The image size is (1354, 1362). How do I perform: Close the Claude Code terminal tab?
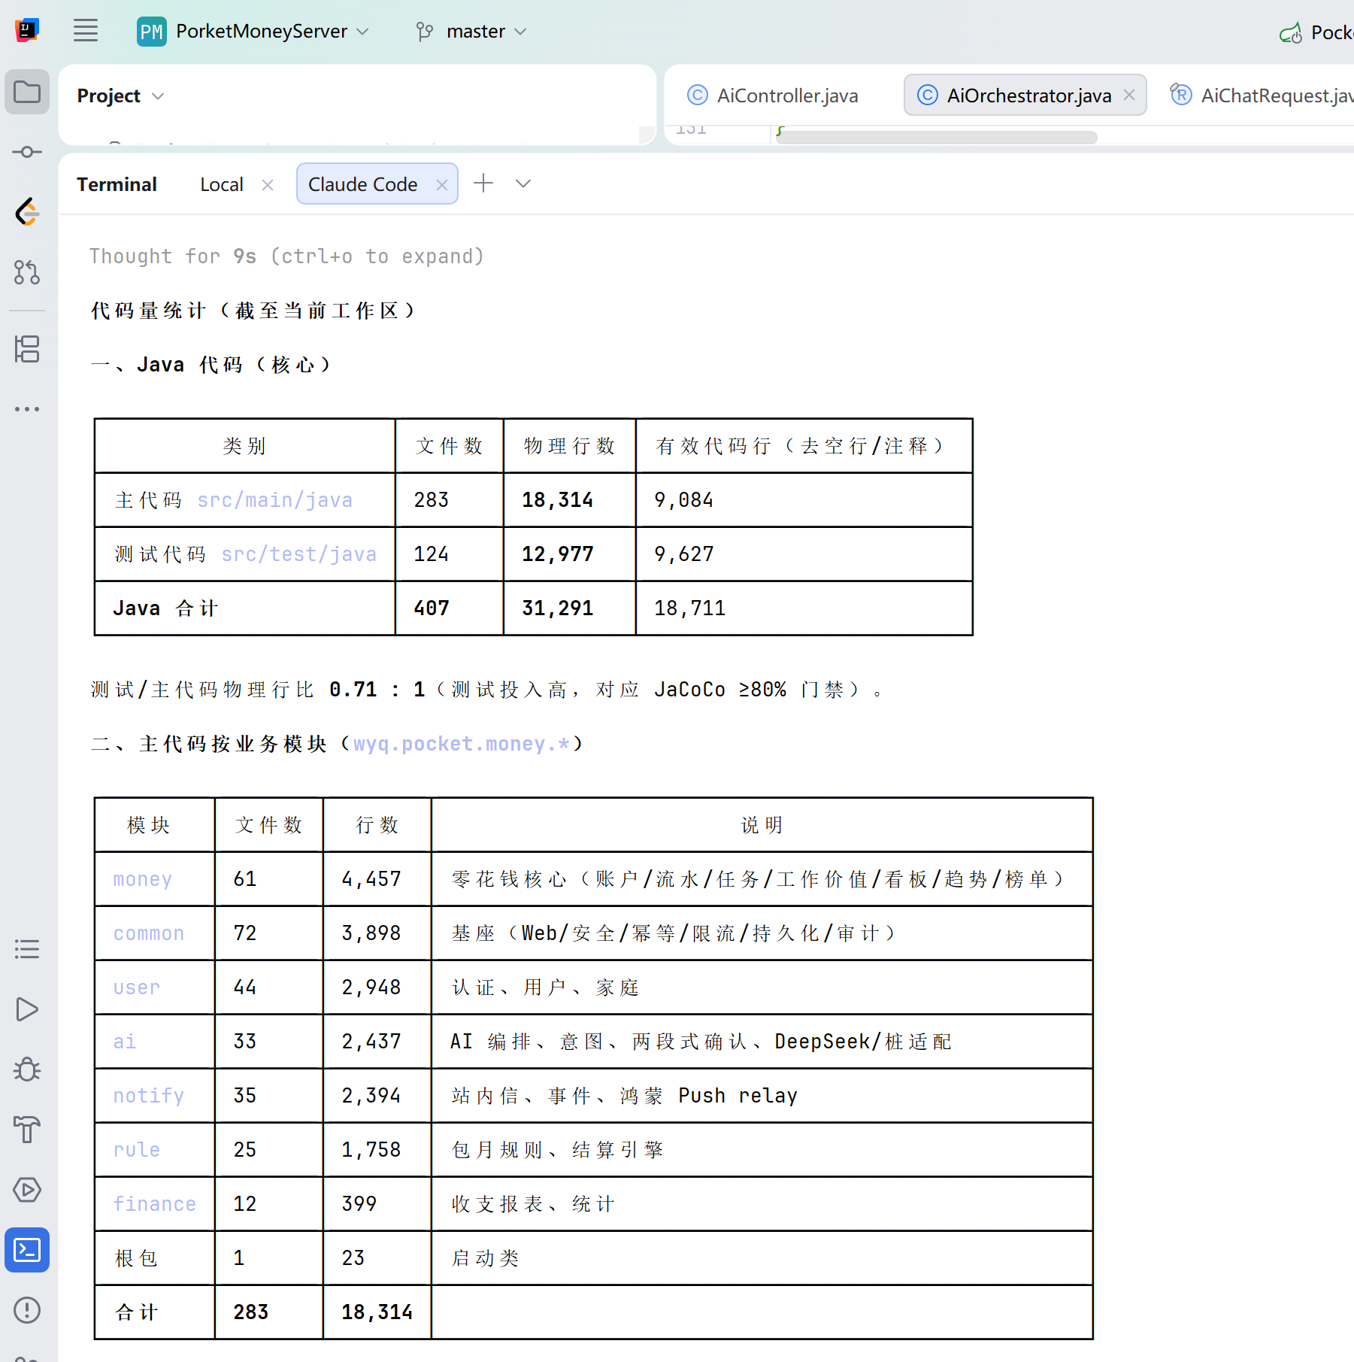coord(442,184)
